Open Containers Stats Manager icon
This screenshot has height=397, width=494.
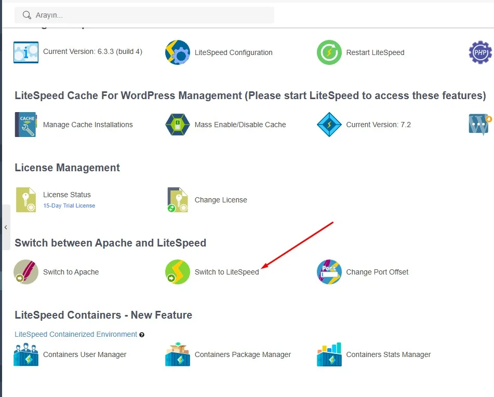click(329, 354)
